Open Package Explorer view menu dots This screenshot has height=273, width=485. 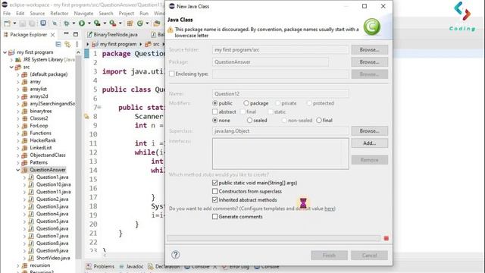77,44
